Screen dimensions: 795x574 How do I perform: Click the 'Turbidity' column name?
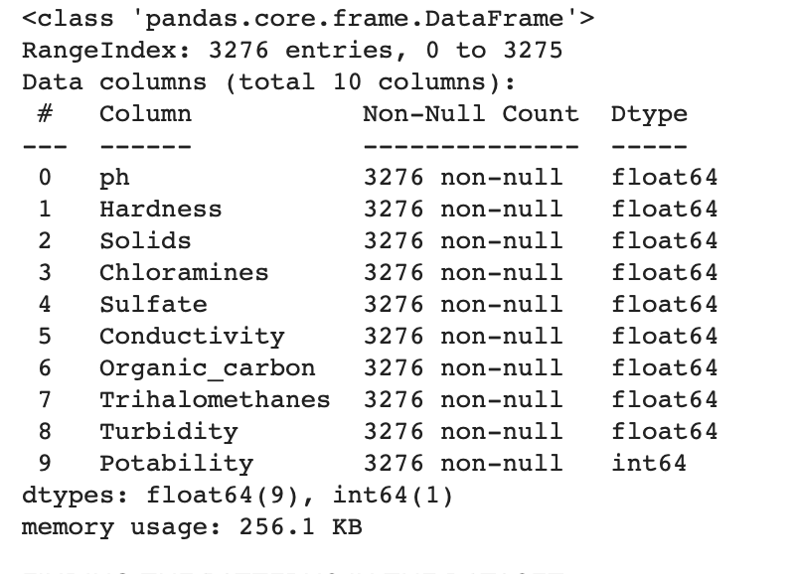coord(168,431)
